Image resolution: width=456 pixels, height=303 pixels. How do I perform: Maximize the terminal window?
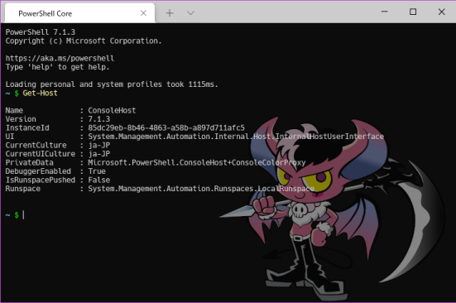[x=413, y=12]
